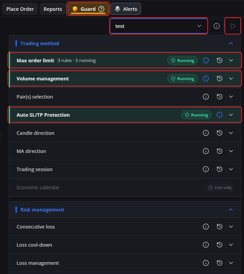The image size is (244, 274).
Task: Show info for Candle direction
Action: (206, 133)
